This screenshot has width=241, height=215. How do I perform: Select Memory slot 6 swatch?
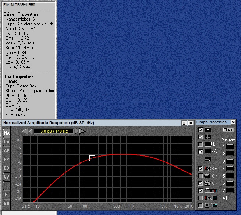pyautogui.click(x=230, y=183)
